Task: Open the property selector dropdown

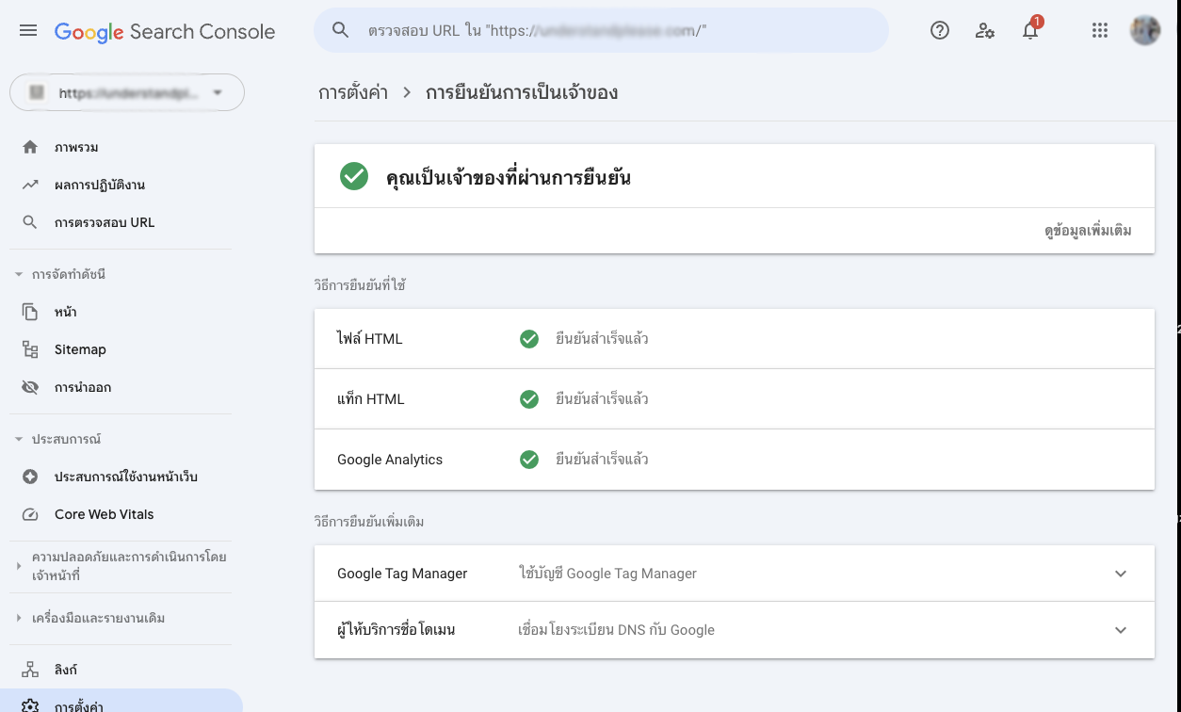Action: coord(127,92)
